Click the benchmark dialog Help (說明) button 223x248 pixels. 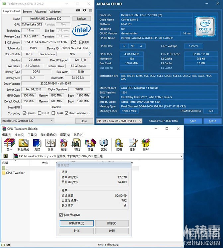point(112,231)
